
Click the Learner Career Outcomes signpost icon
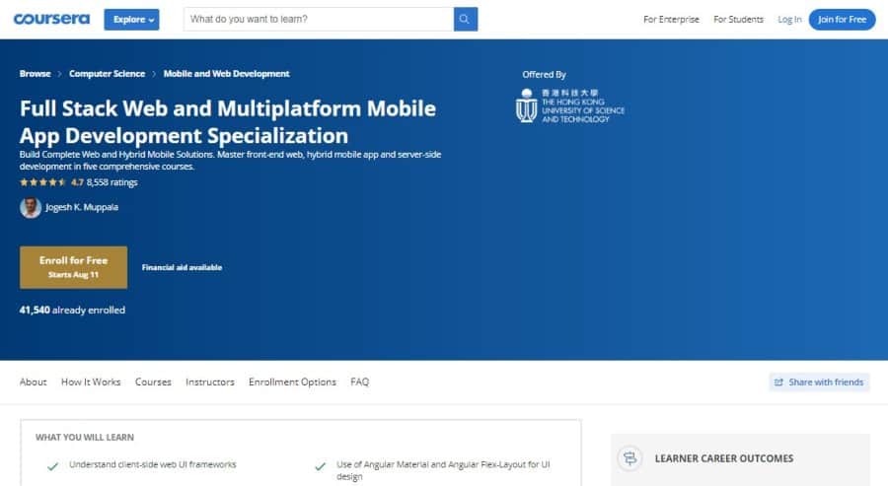click(629, 458)
